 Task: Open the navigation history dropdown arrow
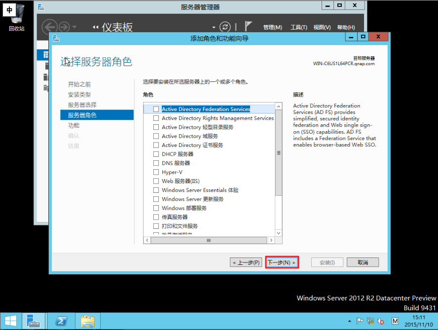(x=74, y=27)
